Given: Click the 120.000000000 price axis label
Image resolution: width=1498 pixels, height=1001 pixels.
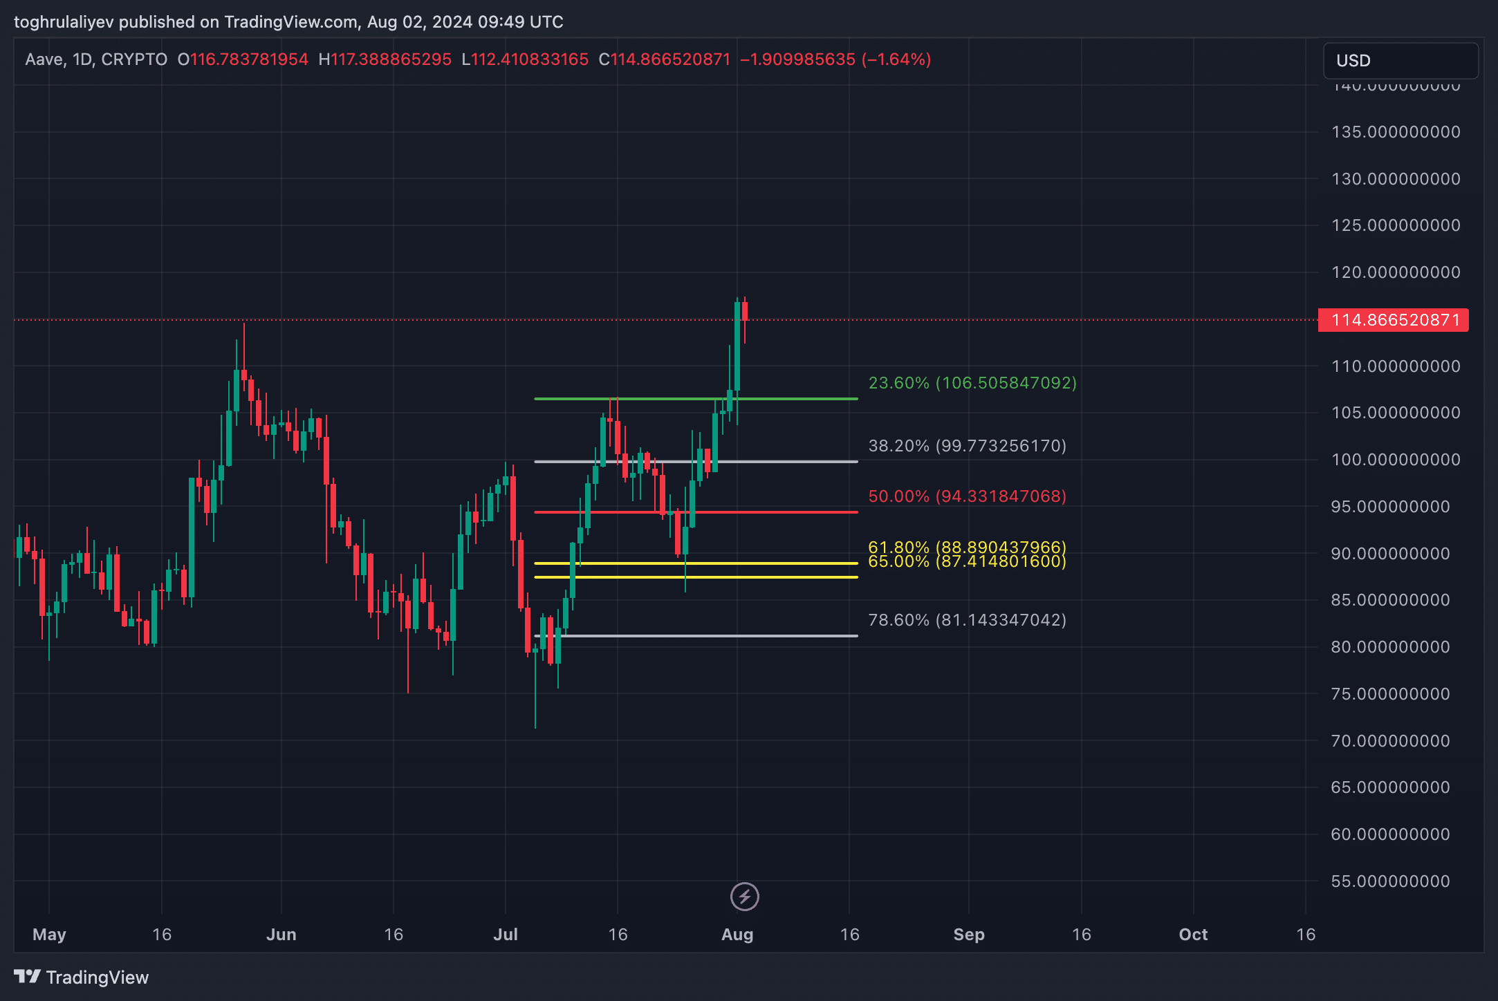Looking at the screenshot, I should tap(1396, 272).
